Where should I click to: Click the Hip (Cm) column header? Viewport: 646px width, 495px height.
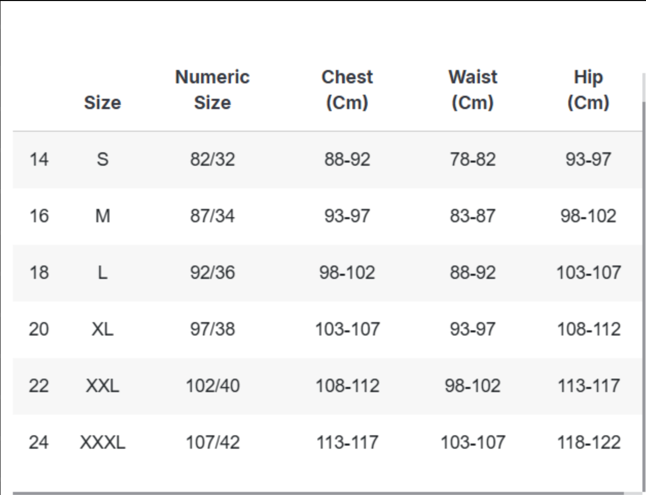point(588,90)
